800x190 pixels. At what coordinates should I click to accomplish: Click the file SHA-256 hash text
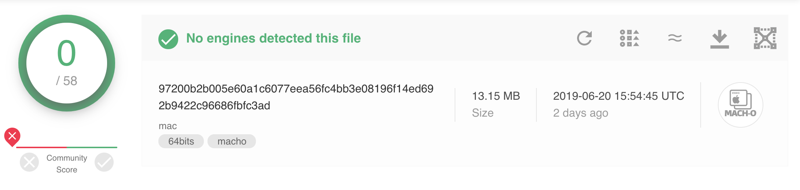coord(296,97)
